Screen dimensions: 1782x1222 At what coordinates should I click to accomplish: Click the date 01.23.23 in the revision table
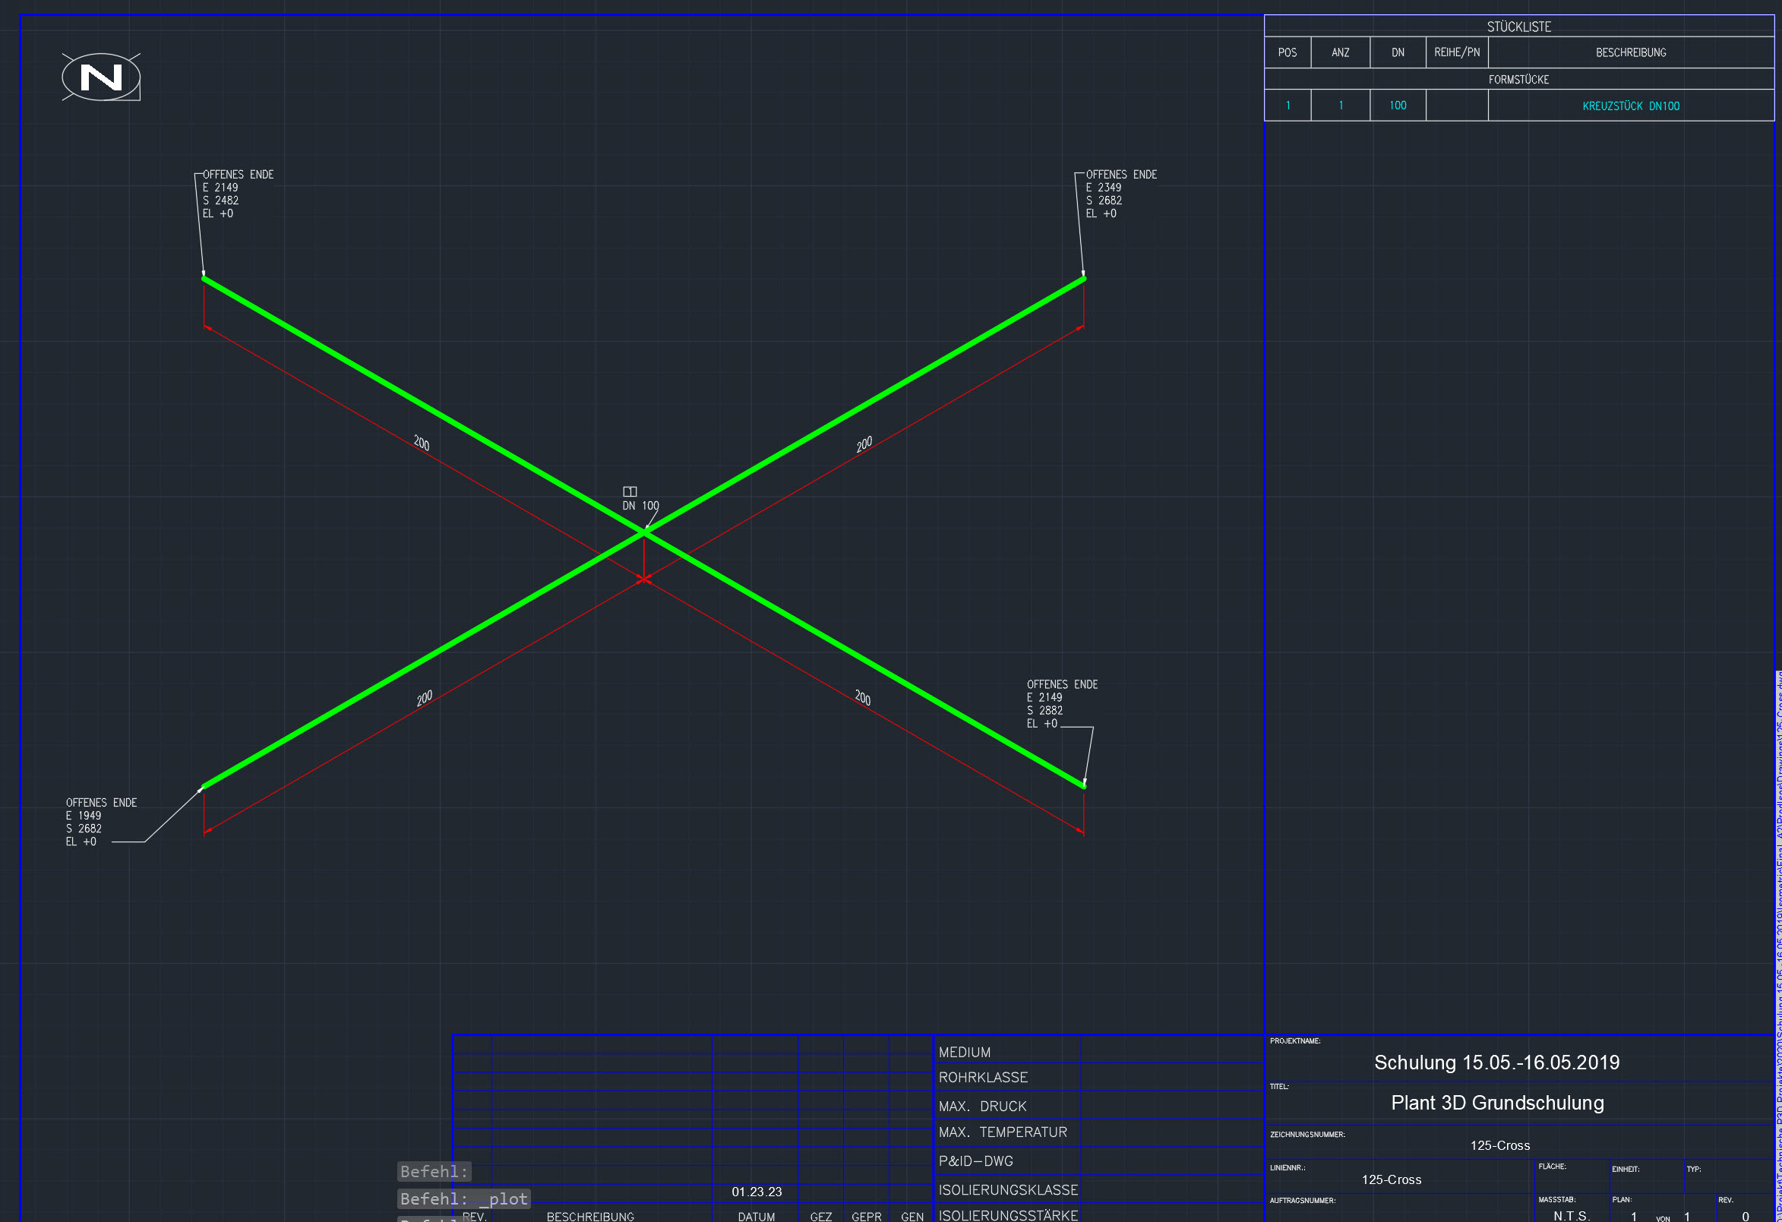tap(756, 1192)
